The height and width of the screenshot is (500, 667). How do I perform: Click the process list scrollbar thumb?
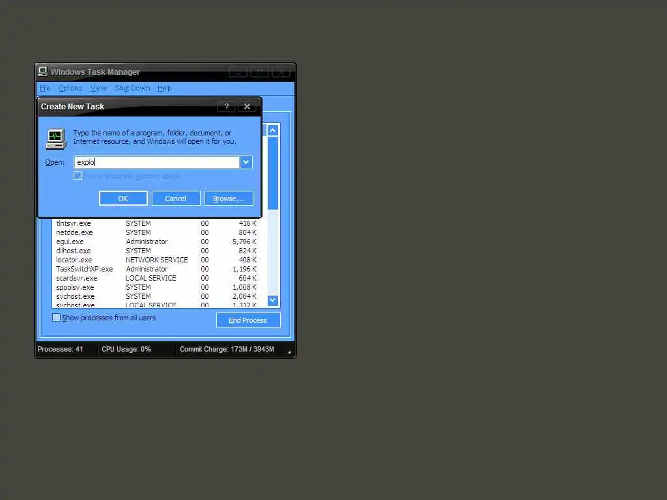point(273,173)
